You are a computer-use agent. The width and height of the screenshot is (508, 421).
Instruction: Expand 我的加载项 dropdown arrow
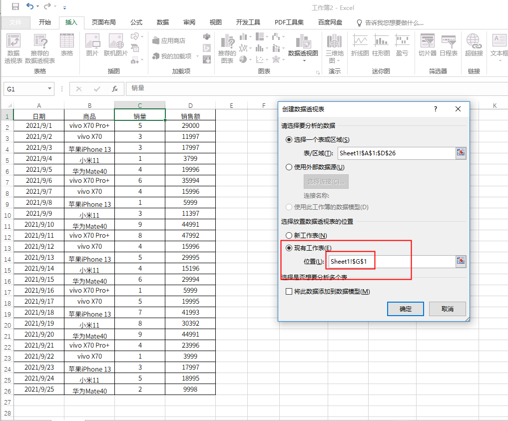pyautogui.click(x=197, y=56)
